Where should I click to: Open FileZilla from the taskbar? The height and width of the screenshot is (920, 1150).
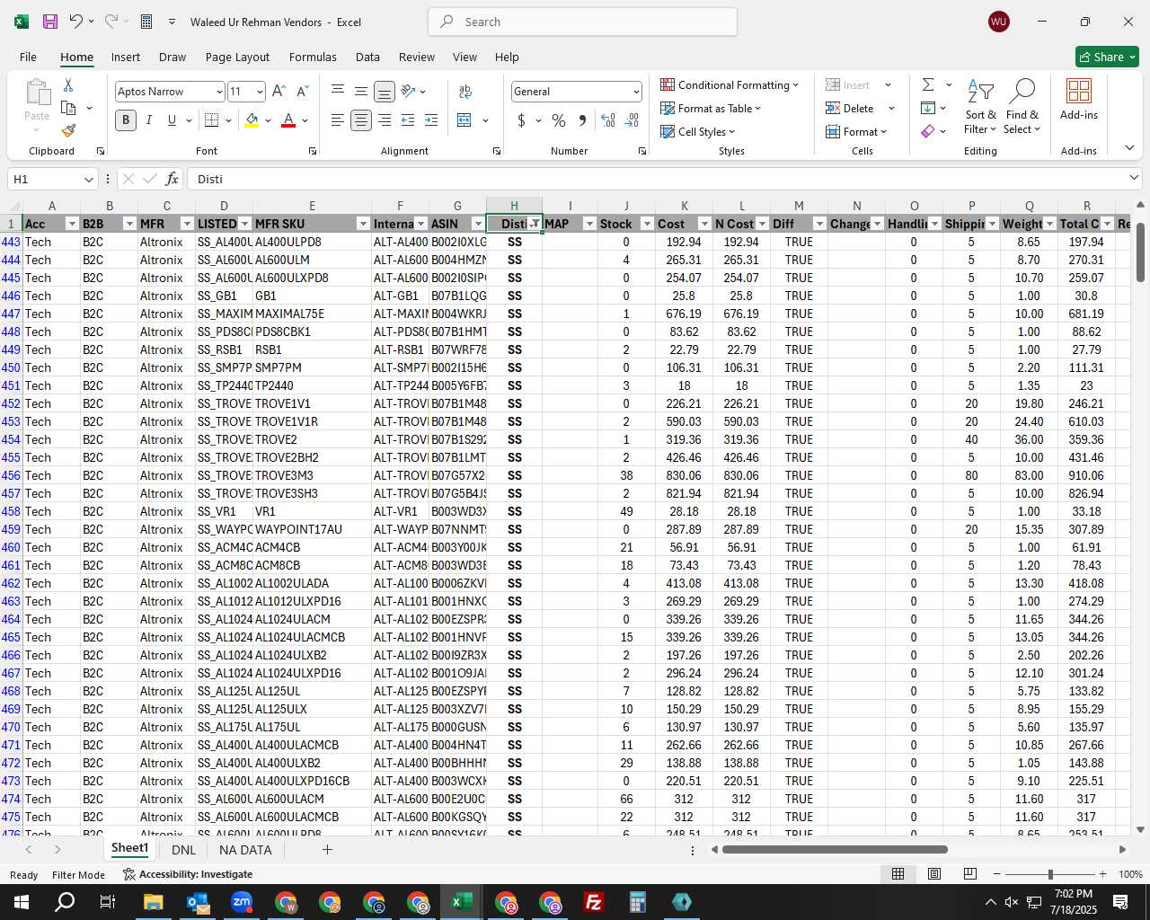click(x=594, y=902)
